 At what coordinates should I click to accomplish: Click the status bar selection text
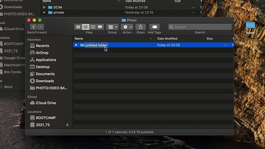[x=130, y=132]
